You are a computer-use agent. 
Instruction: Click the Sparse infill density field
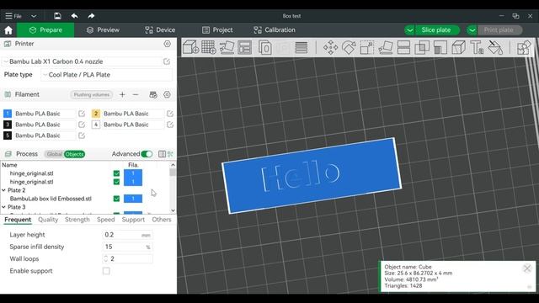click(x=127, y=247)
